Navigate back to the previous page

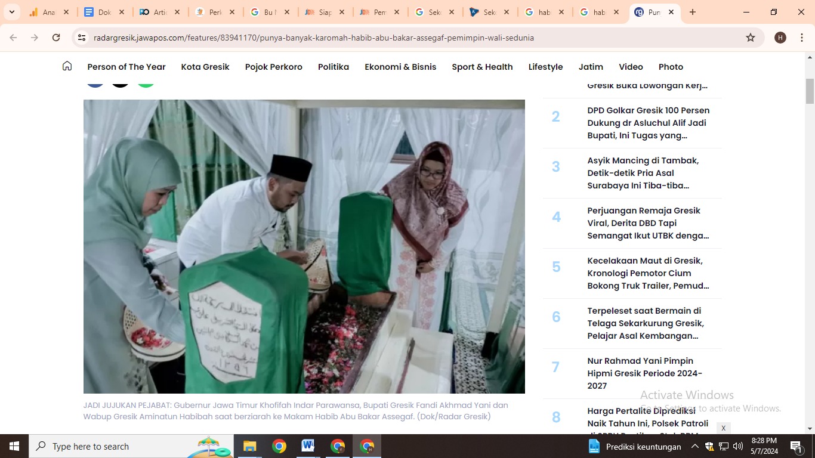(13, 37)
